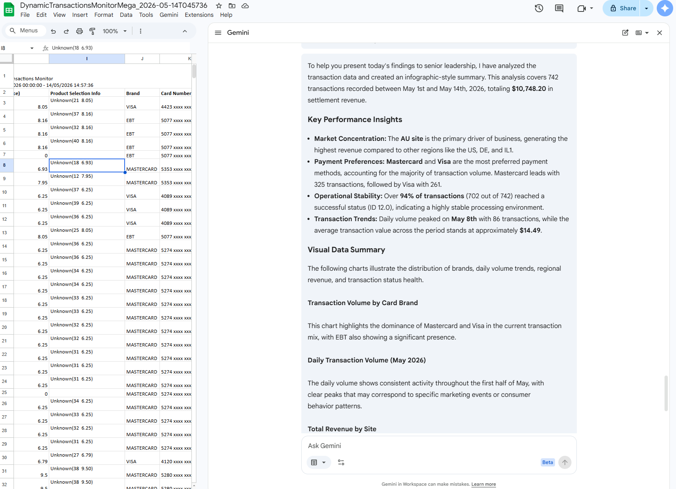This screenshot has width=676, height=489.
Task: Open comments panel icon
Action: (559, 8)
